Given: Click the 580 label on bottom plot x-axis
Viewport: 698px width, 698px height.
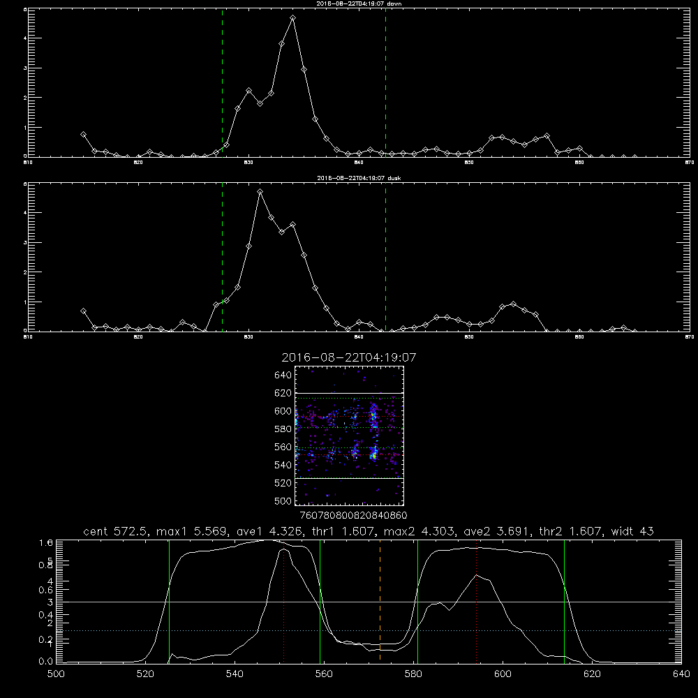Looking at the screenshot, I should (413, 674).
